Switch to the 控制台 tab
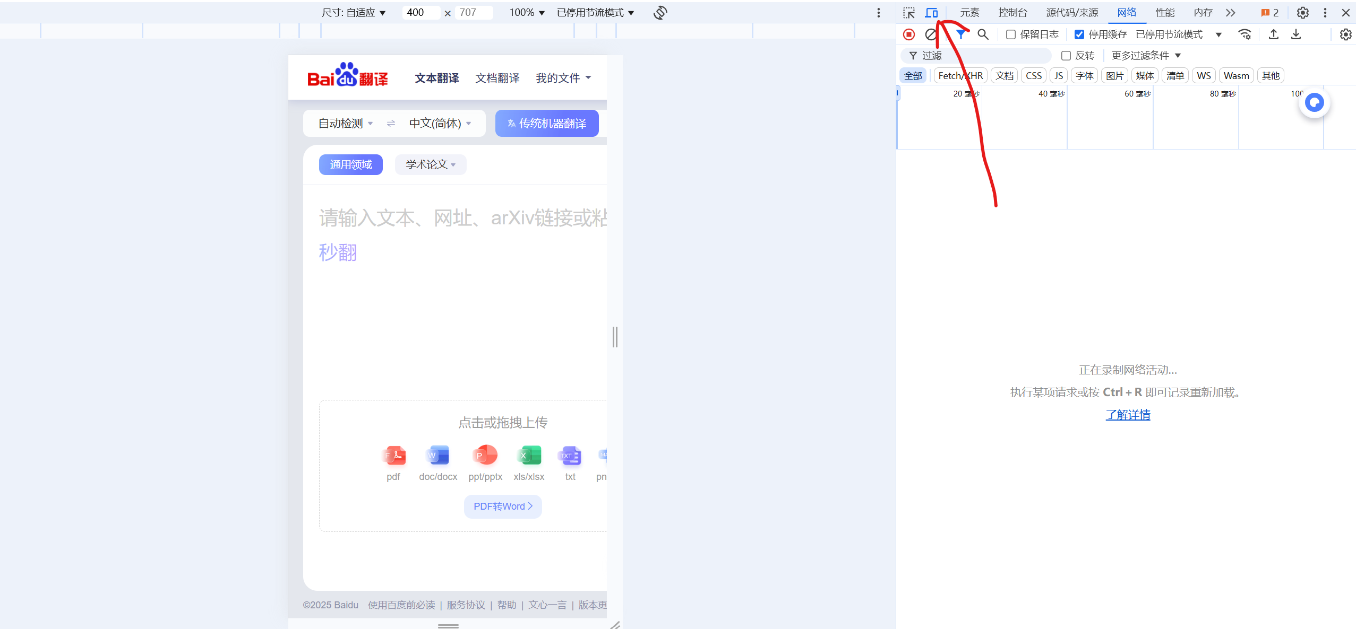1356x629 pixels. (x=1012, y=13)
